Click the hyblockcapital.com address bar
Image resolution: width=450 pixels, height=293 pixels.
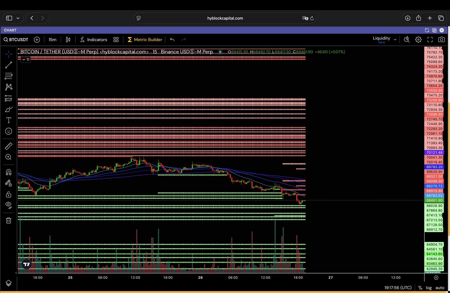225,18
